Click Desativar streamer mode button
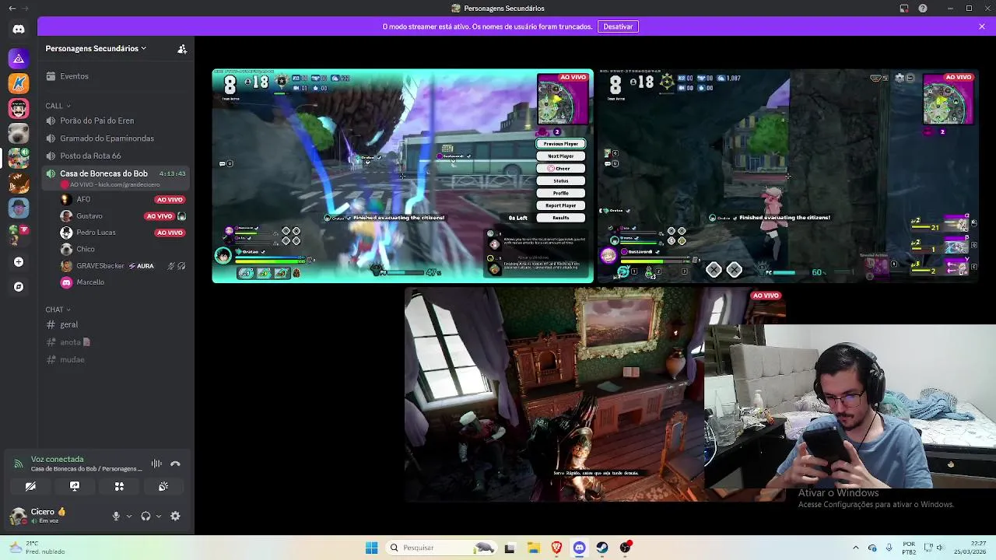Screen dimensions: 996x560 coord(618,26)
